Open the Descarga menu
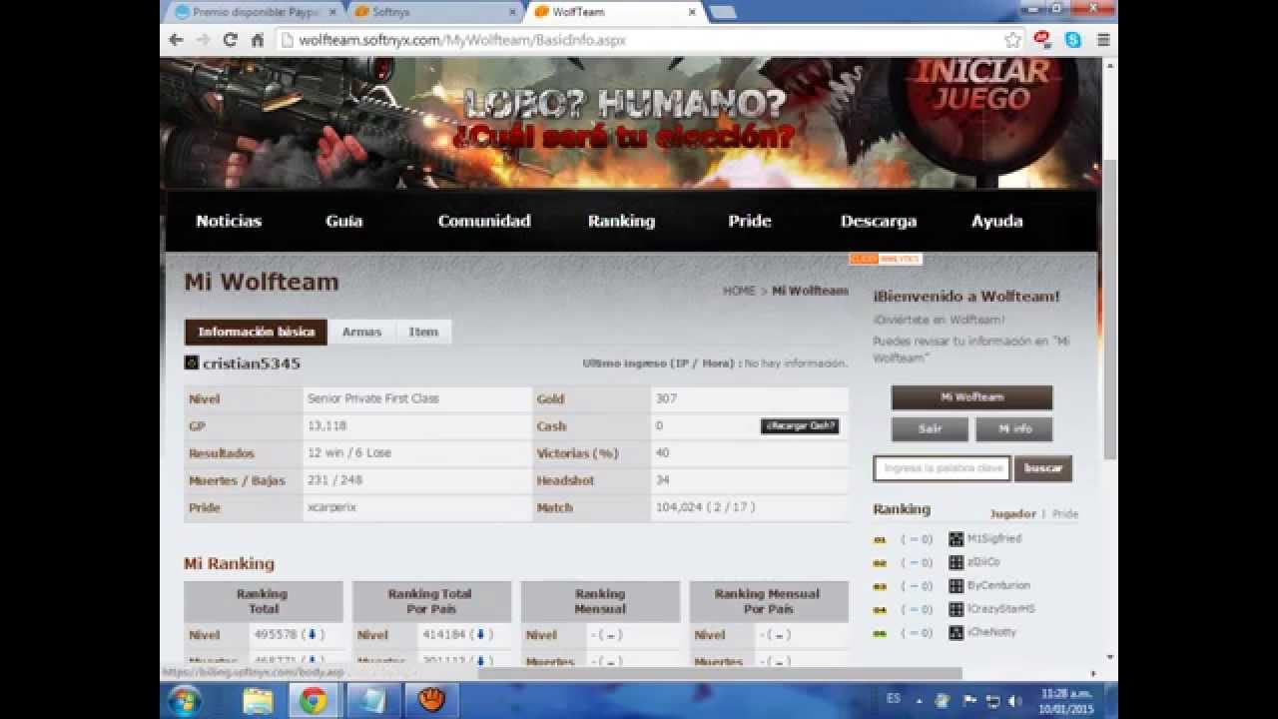The width and height of the screenshot is (1278, 719). (879, 221)
